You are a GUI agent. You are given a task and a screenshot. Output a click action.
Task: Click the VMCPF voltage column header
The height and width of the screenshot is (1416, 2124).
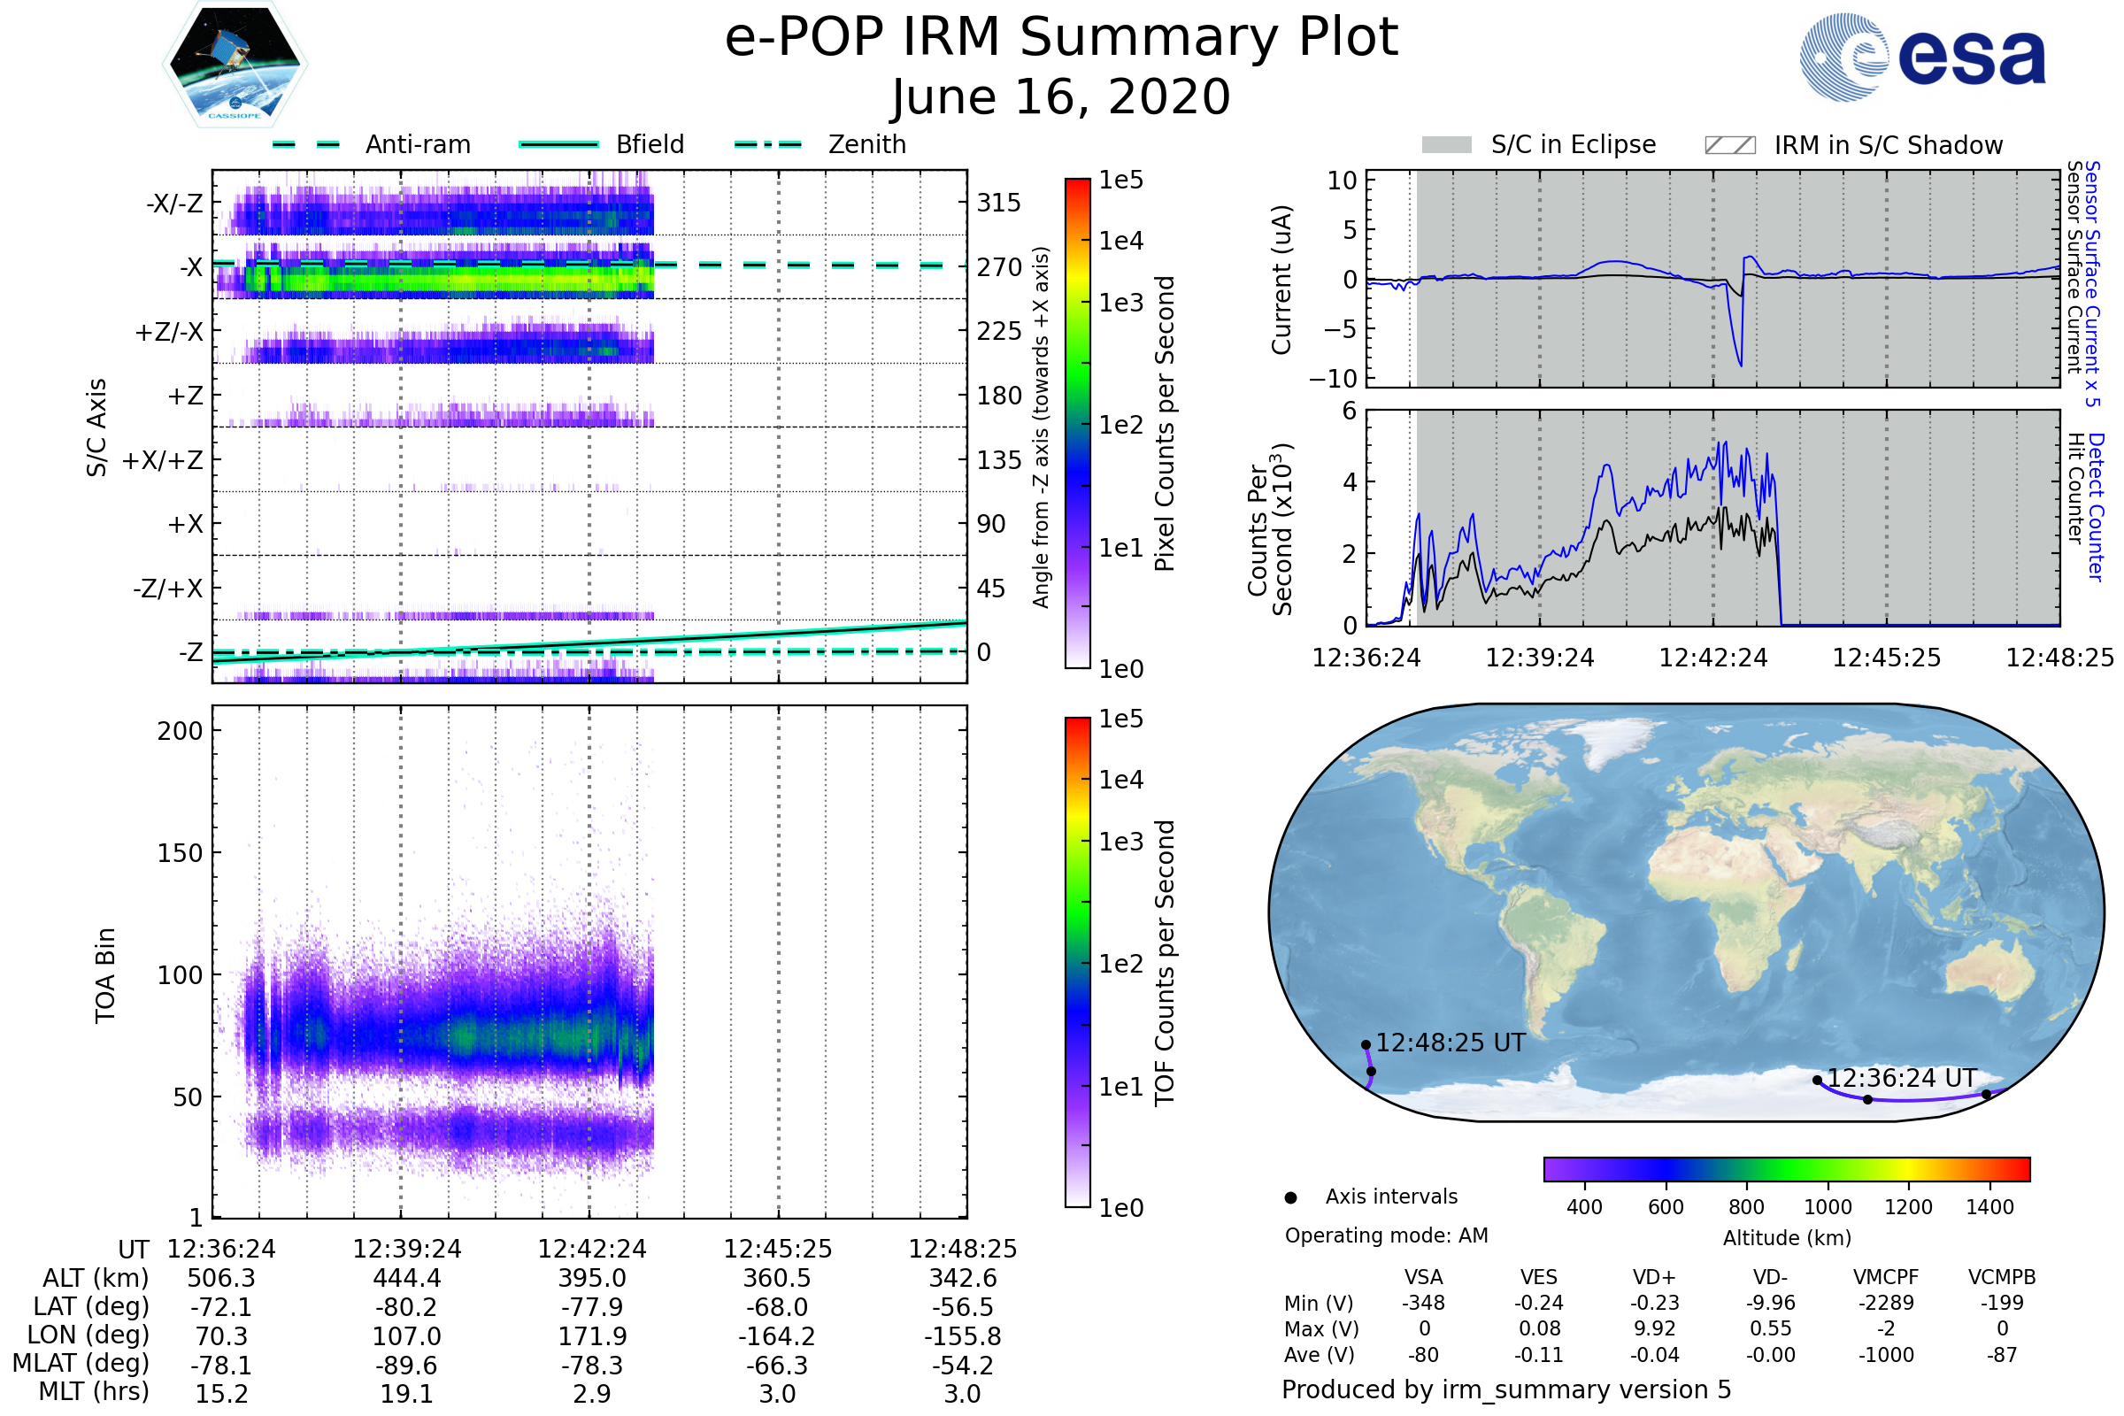pos(1886,1277)
